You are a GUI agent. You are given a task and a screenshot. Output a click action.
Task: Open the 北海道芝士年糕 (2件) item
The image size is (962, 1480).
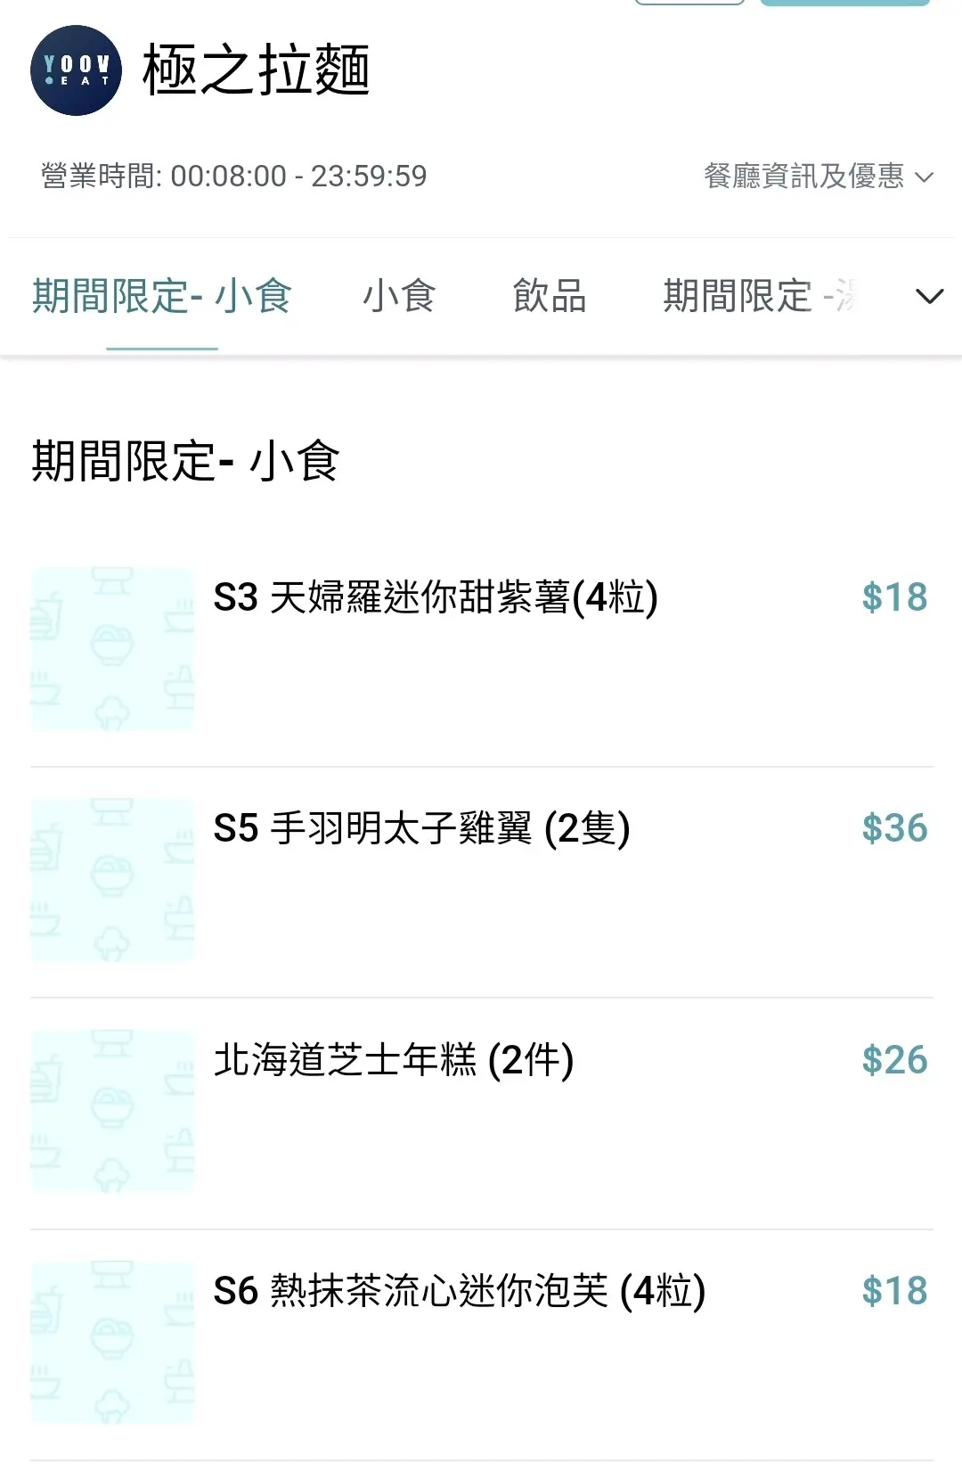click(x=394, y=1060)
